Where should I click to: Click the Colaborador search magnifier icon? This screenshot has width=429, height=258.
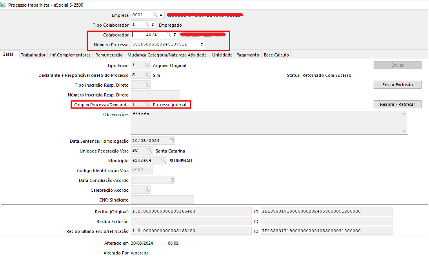(x=169, y=35)
